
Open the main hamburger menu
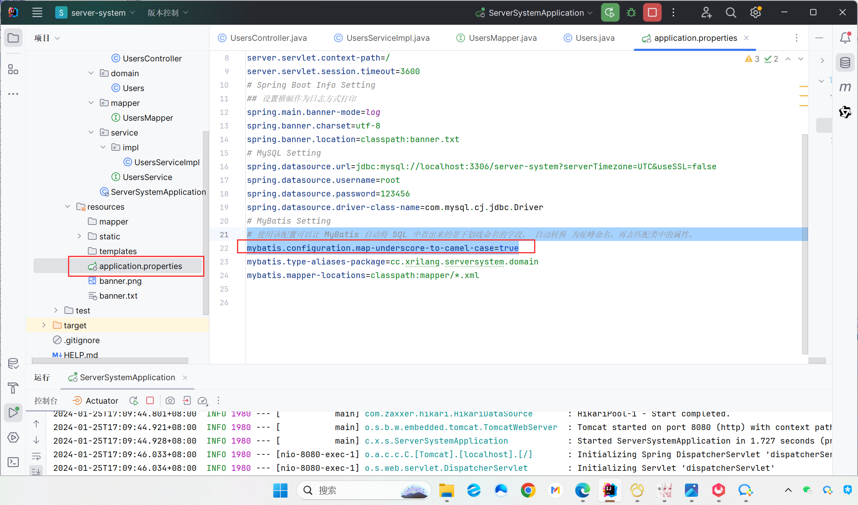click(x=37, y=12)
